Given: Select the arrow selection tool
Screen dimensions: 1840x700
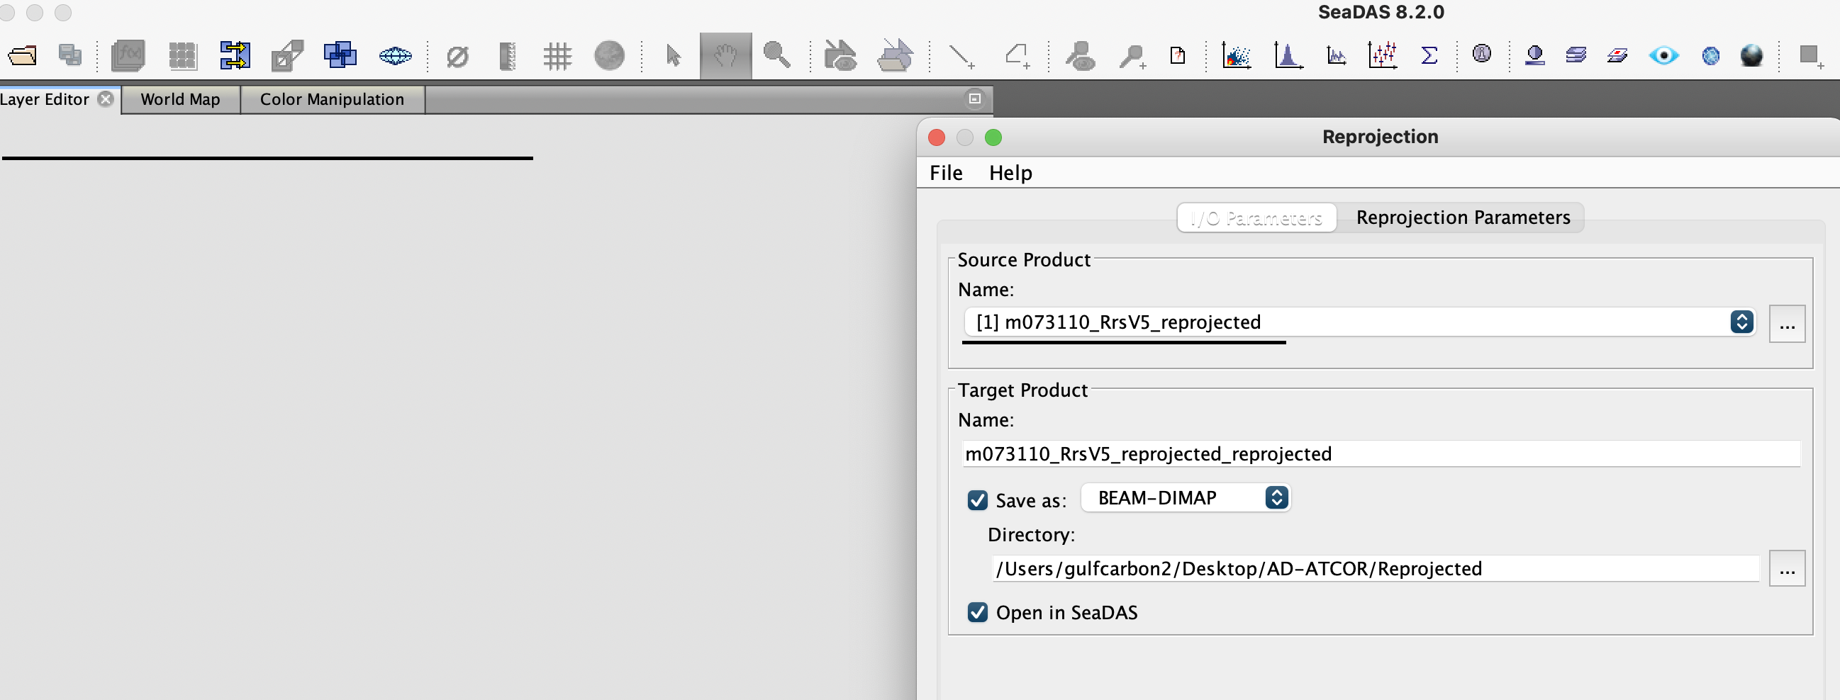Looking at the screenshot, I should [x=673, y=56].
